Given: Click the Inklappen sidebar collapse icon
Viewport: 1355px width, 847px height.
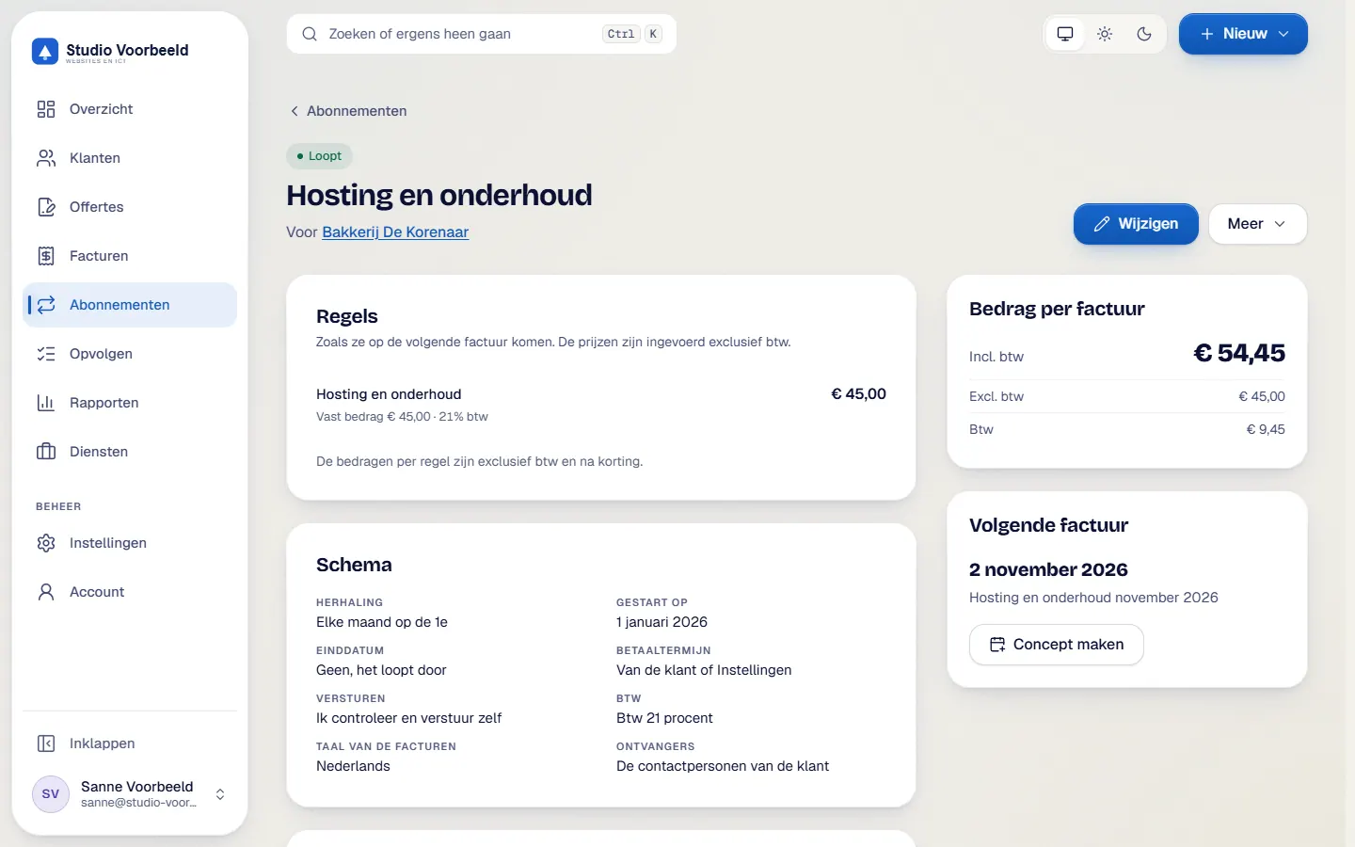Looking at the screenshot, I should pos(46,743).
